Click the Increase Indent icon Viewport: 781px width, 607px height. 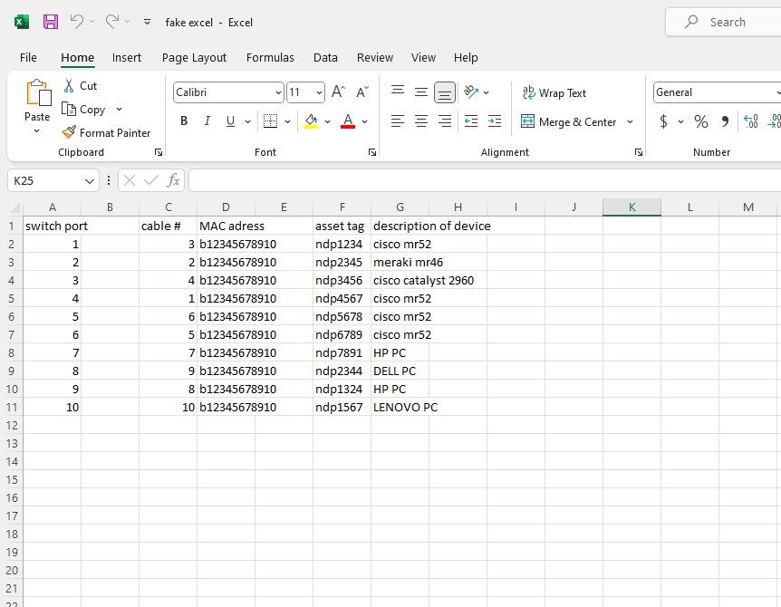click(x=494, y=121)
